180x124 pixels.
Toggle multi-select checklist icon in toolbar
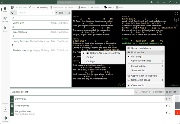12,7
